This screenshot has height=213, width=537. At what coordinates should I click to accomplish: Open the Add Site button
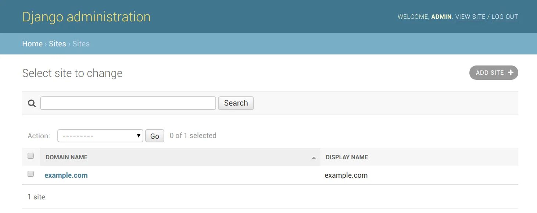click(x=494, y=72)
